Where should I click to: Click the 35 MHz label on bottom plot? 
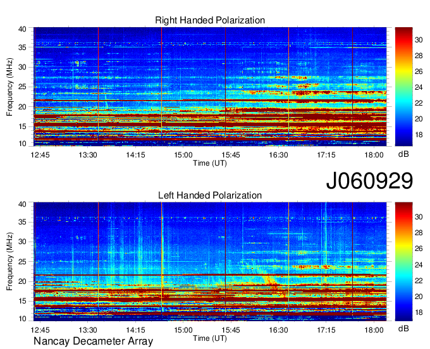click(22, 222)
